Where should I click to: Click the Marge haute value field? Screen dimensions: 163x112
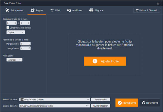pos(24,48)
